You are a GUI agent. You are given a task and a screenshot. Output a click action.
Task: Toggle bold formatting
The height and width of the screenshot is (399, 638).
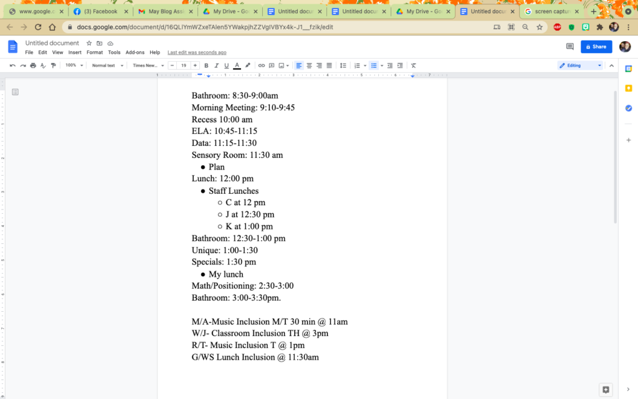click(x=206, y=65)
